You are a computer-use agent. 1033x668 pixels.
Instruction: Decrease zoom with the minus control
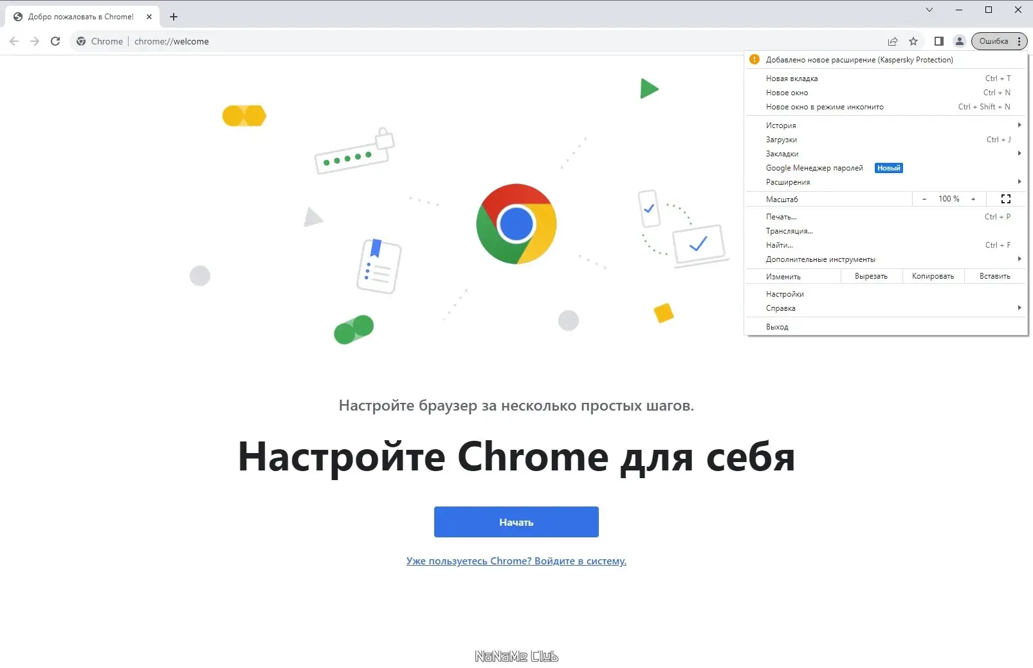point(924,199)
